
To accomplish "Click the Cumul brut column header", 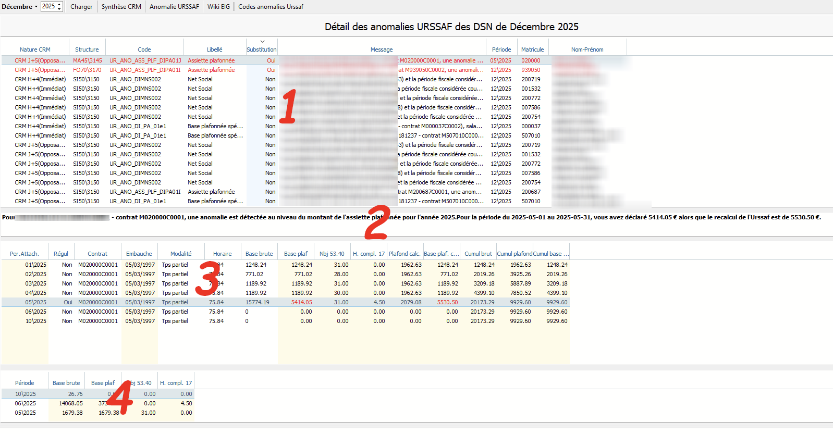I will 478,254.
